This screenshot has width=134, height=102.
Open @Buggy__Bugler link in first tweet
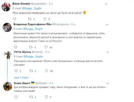pyautogui.click(x=32, y=8)
